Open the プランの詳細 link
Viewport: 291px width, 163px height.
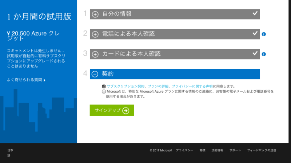(158, 86)
